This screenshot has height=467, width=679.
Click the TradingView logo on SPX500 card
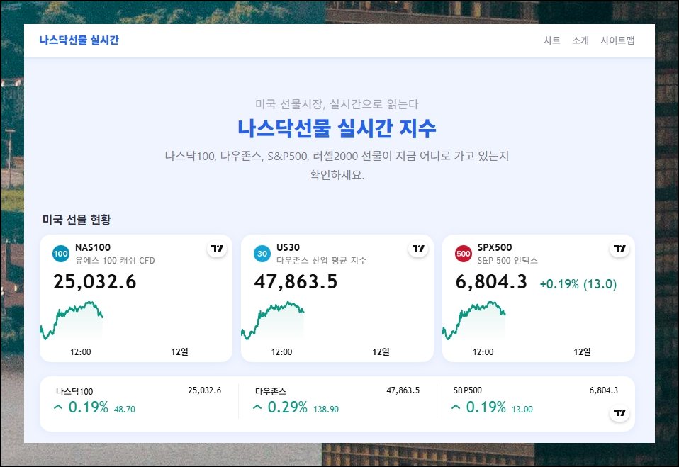[x=619, y=249]
